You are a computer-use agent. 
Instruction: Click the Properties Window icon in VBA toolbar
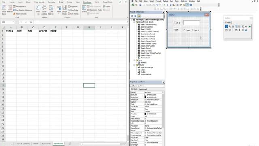(x=181, y=5)
